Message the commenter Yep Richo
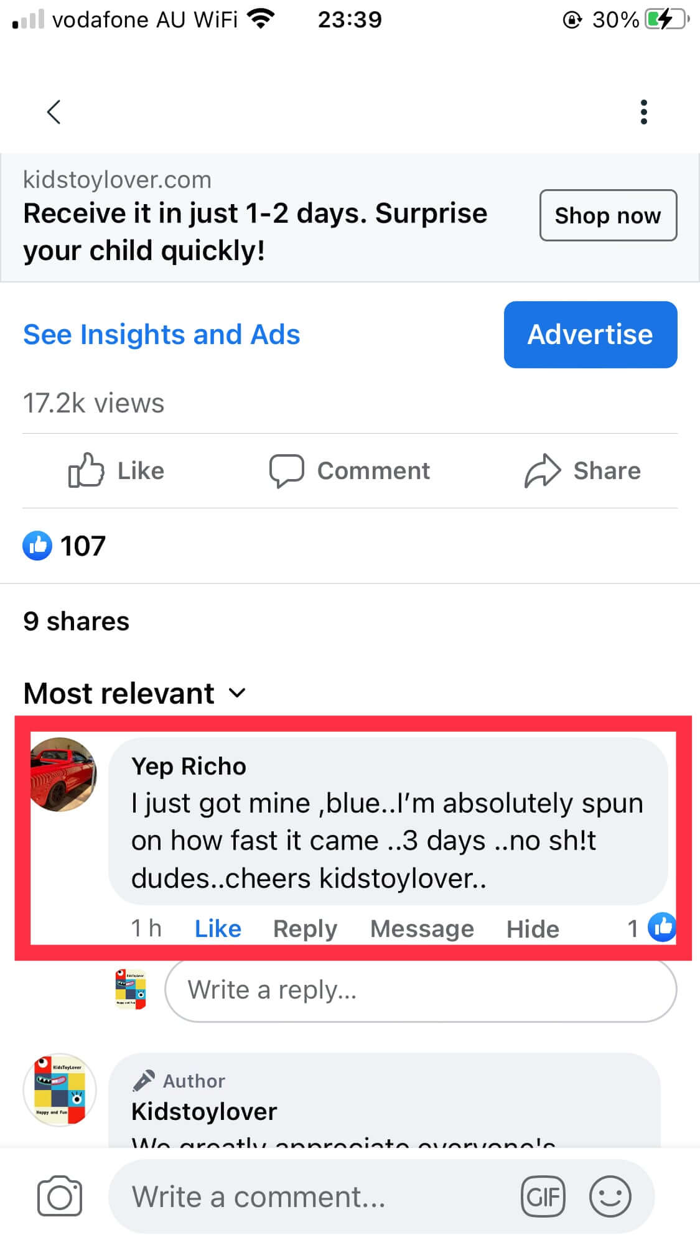 tap(422, 928)
